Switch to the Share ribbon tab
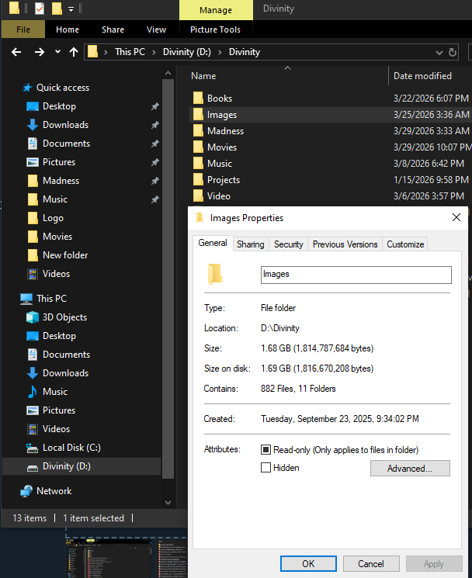This screenshot has width=472, height=578. [113, 29]
